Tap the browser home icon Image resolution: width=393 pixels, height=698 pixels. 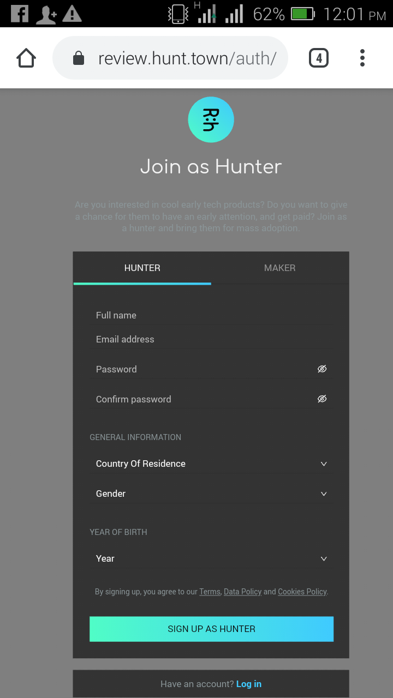pyautogui.click(x=26, y=58)
